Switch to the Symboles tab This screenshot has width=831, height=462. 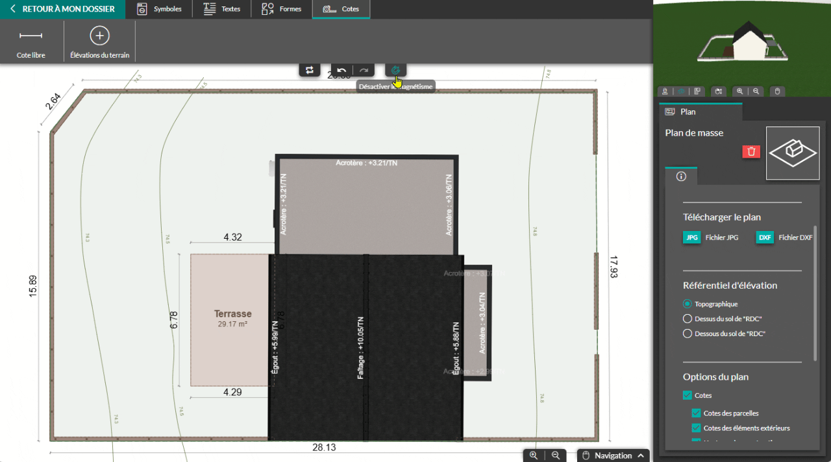(x=160, y=9)
